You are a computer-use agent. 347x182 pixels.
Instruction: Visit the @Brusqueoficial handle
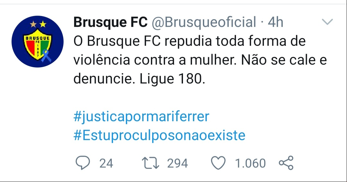point(204,22)
